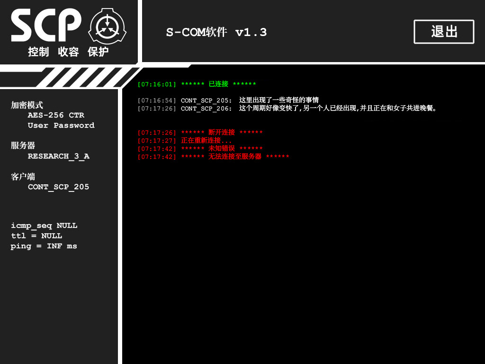The width and height of the screenshot is (485, 364).
Task: Select the S-COM软件 v1.3 title text
Action: pyautogui.click(x=216, y=32)
